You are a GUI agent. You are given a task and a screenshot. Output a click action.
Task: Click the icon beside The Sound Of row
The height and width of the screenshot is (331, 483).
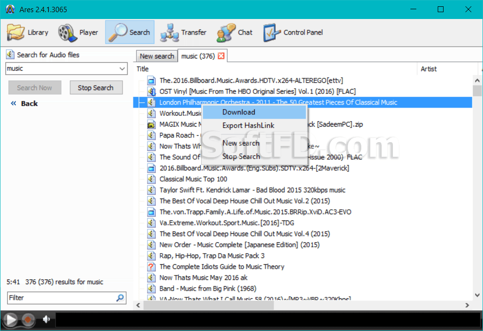(x=151, y=157)
